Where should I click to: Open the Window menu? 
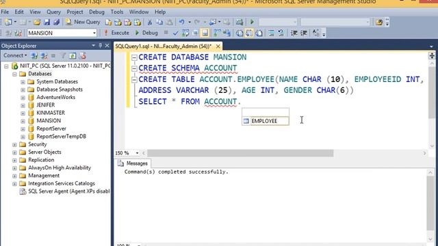(139, 12)
